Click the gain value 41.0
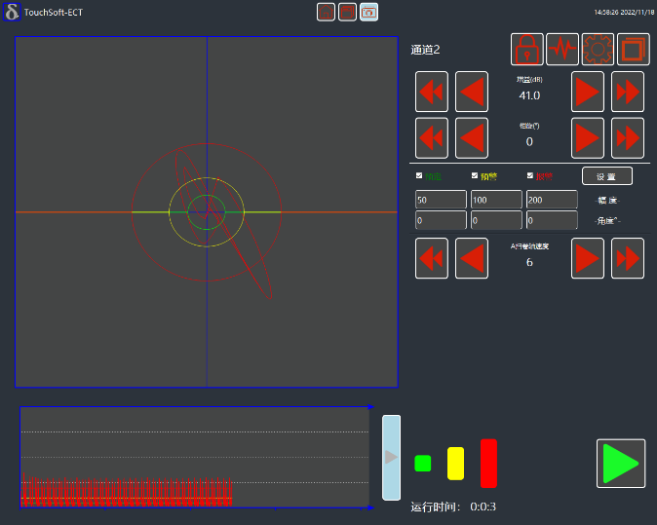Image resolution: width=657 pixels, height=525 pixels. (x=529, y=95)
